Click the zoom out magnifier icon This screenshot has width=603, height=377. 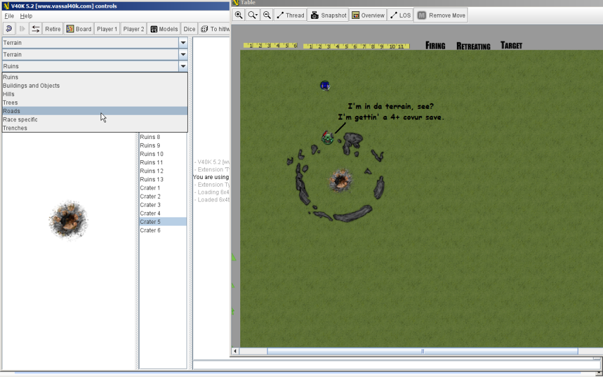click(267, 15)
